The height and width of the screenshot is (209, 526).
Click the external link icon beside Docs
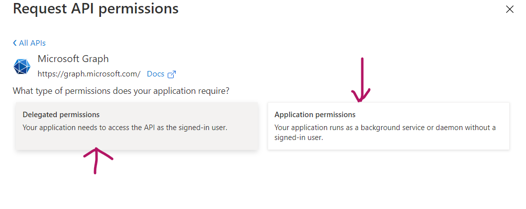pos(171,74)
